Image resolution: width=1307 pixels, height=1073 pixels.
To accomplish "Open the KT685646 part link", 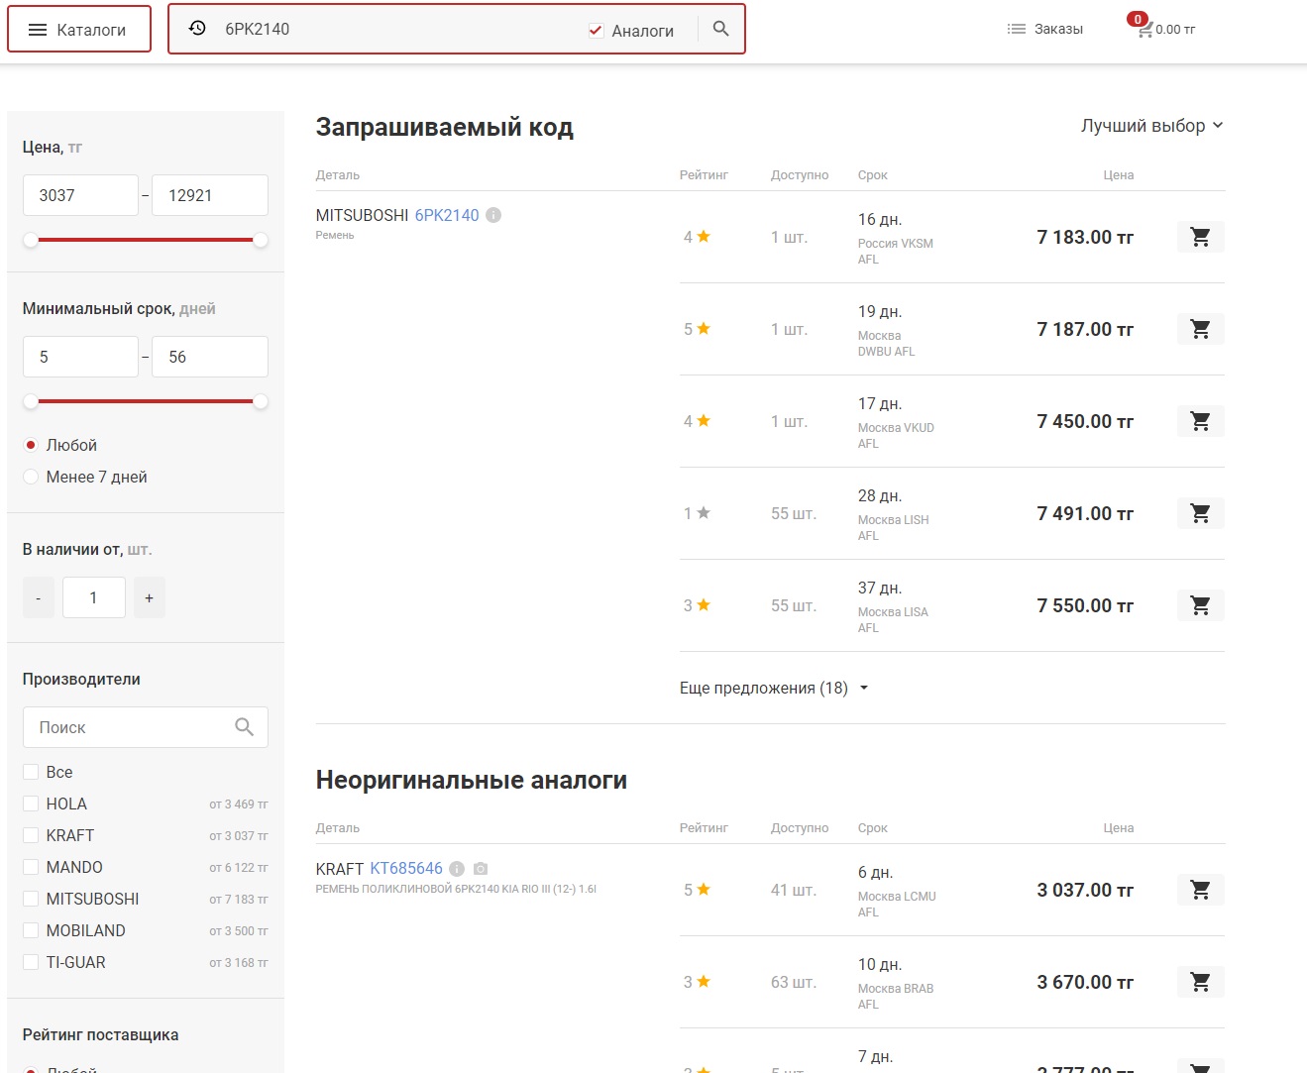I will [406, 868].
